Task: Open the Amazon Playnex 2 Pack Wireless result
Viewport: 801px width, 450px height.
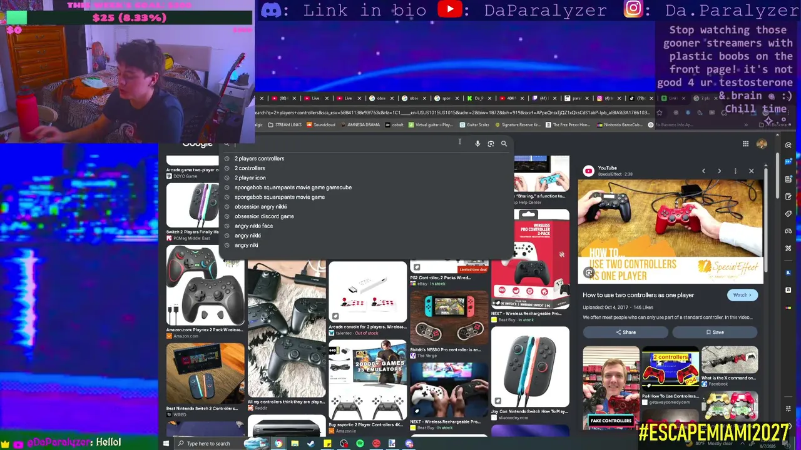Action: [x=205, y=291]
